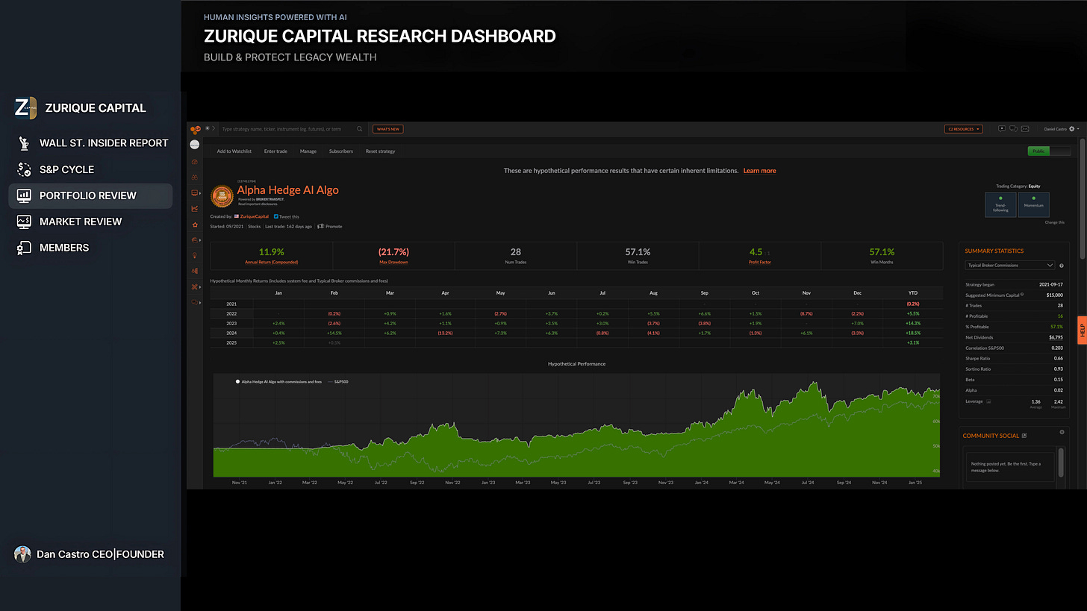Viewport: 1087px width, 611px height.
Task: Click the Zurique Capital logo icon
Action: click(x=25, y=107)
